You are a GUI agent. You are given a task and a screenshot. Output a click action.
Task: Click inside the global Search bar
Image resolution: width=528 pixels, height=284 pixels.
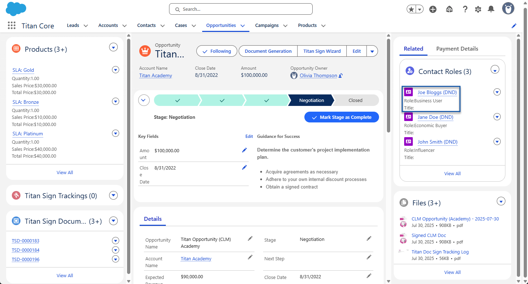point(240,9)
